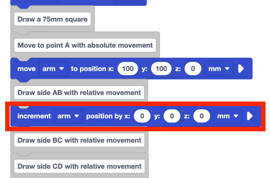Click the Draw side CD comment block
The width and height of the screenshot is (270, 178).
point(79,166)
